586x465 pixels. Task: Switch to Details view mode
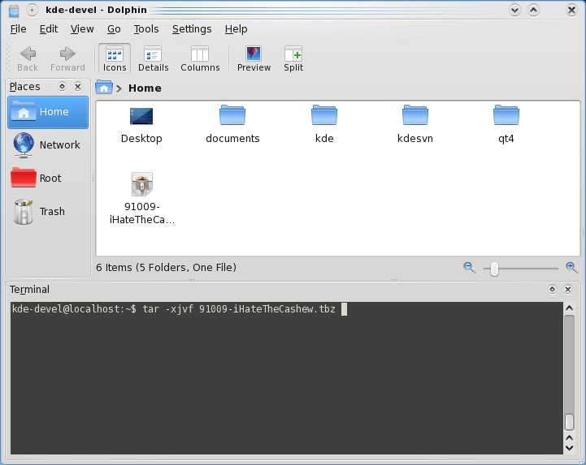click(x=153, y=58)
